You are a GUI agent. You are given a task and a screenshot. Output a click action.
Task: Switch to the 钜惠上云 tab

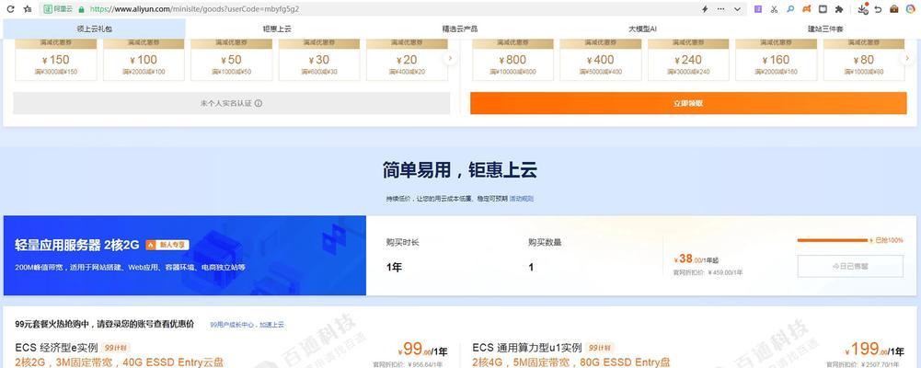tap(277, 29)
